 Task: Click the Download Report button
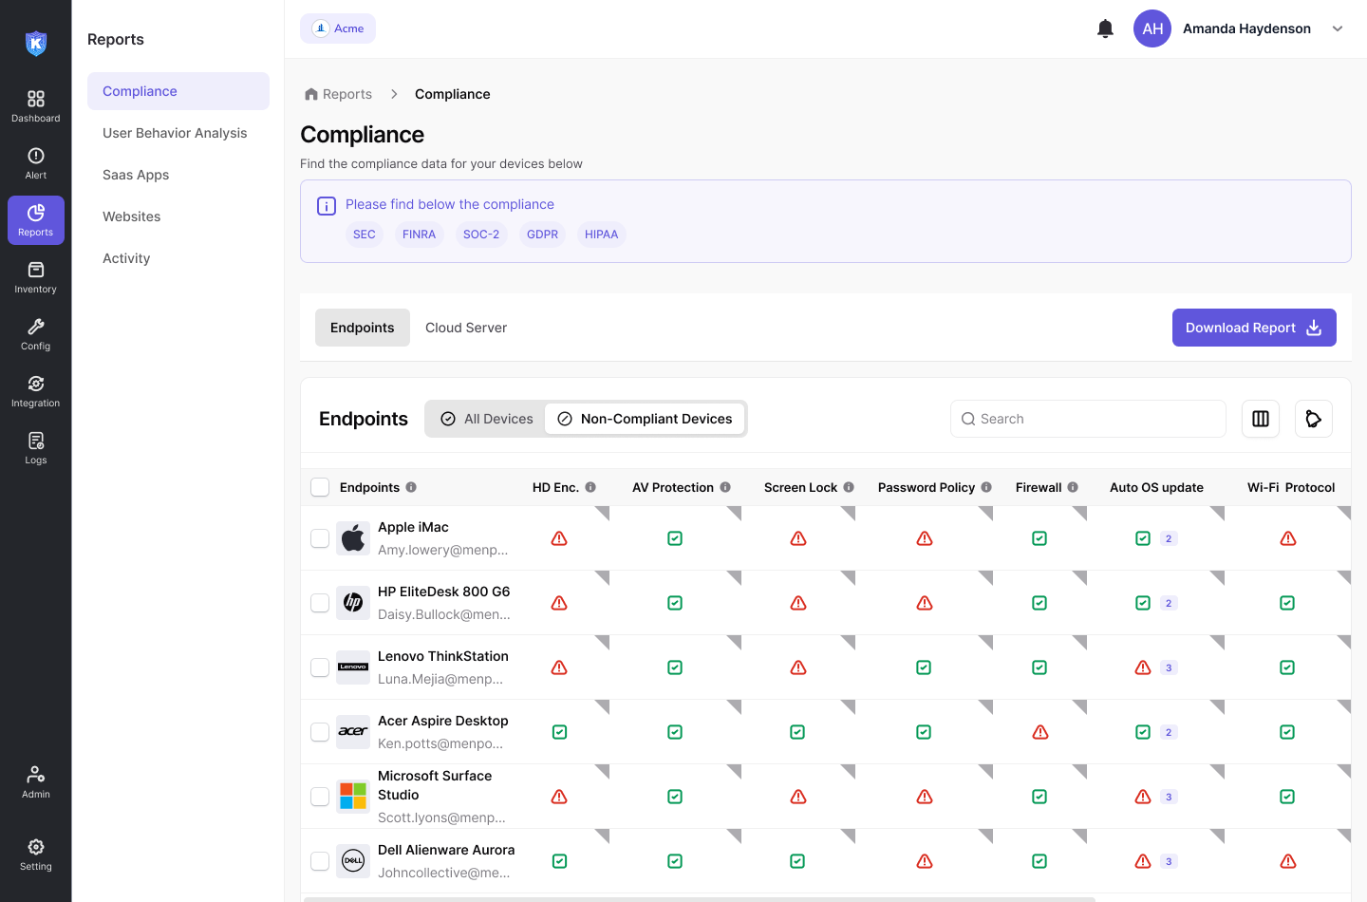(1253, 328)
